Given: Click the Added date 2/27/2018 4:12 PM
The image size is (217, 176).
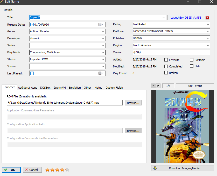Looking at the screenshot, I should point(144,59).
